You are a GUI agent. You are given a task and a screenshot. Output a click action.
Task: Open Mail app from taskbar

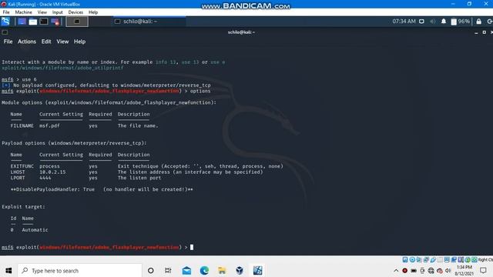[x=186, y=270]
